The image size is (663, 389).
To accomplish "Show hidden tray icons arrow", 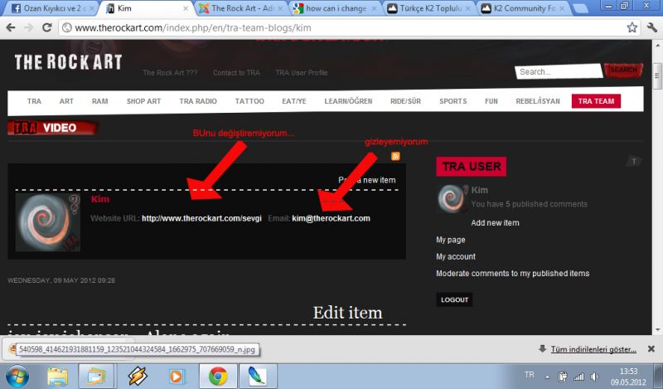I will [548, 377].
